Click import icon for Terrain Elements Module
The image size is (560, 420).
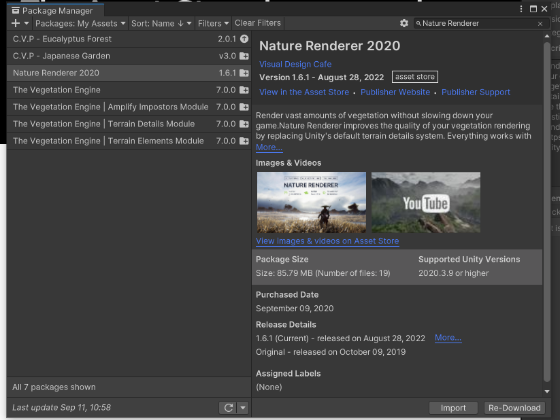[x=244, y=141]
